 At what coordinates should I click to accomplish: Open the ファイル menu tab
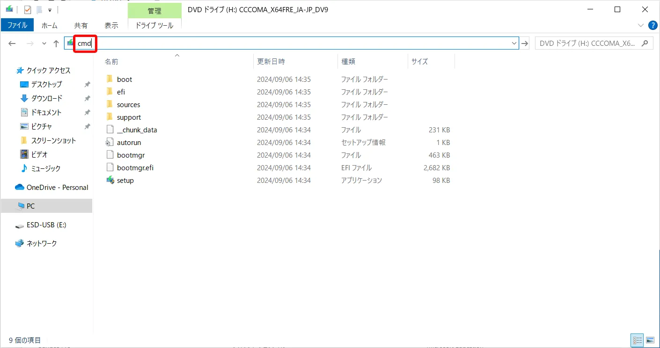(17, 25)
